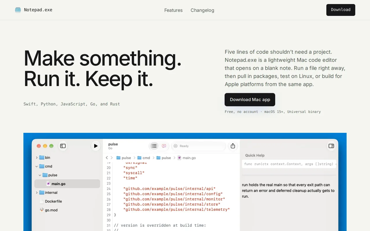The width and height of the screenshot is (370, 231).
Task: Click the back navigation arrow in the breadcrumb bar
Action: tap(107, 158)
